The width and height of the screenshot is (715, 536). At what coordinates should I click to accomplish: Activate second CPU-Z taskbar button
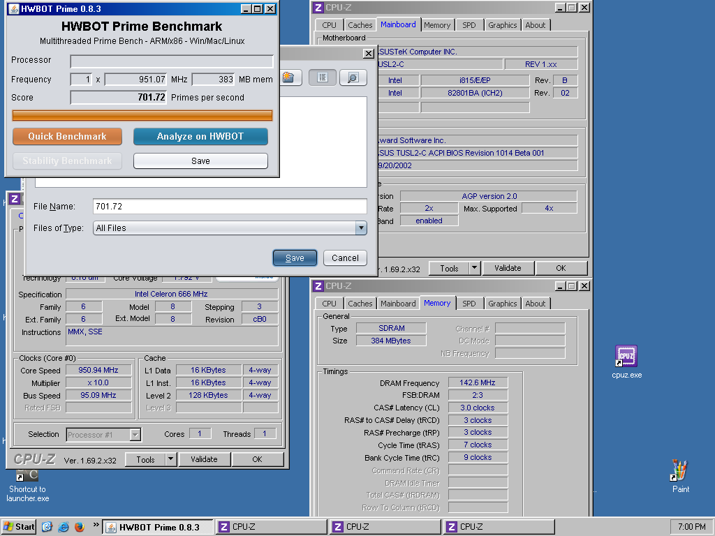pyautogui.click(x=385, y=528)
